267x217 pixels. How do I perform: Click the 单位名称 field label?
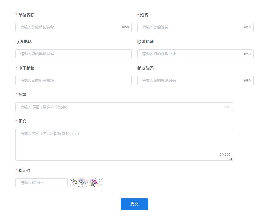[26, 15]
